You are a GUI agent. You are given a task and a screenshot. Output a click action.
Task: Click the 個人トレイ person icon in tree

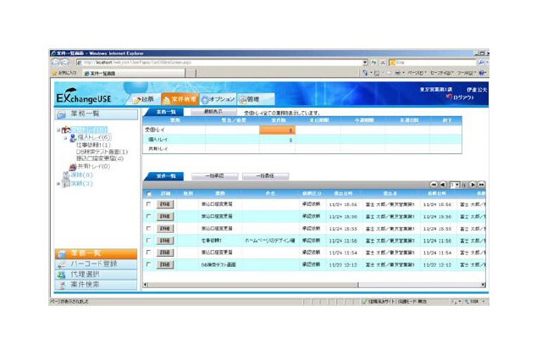[73, 138]
